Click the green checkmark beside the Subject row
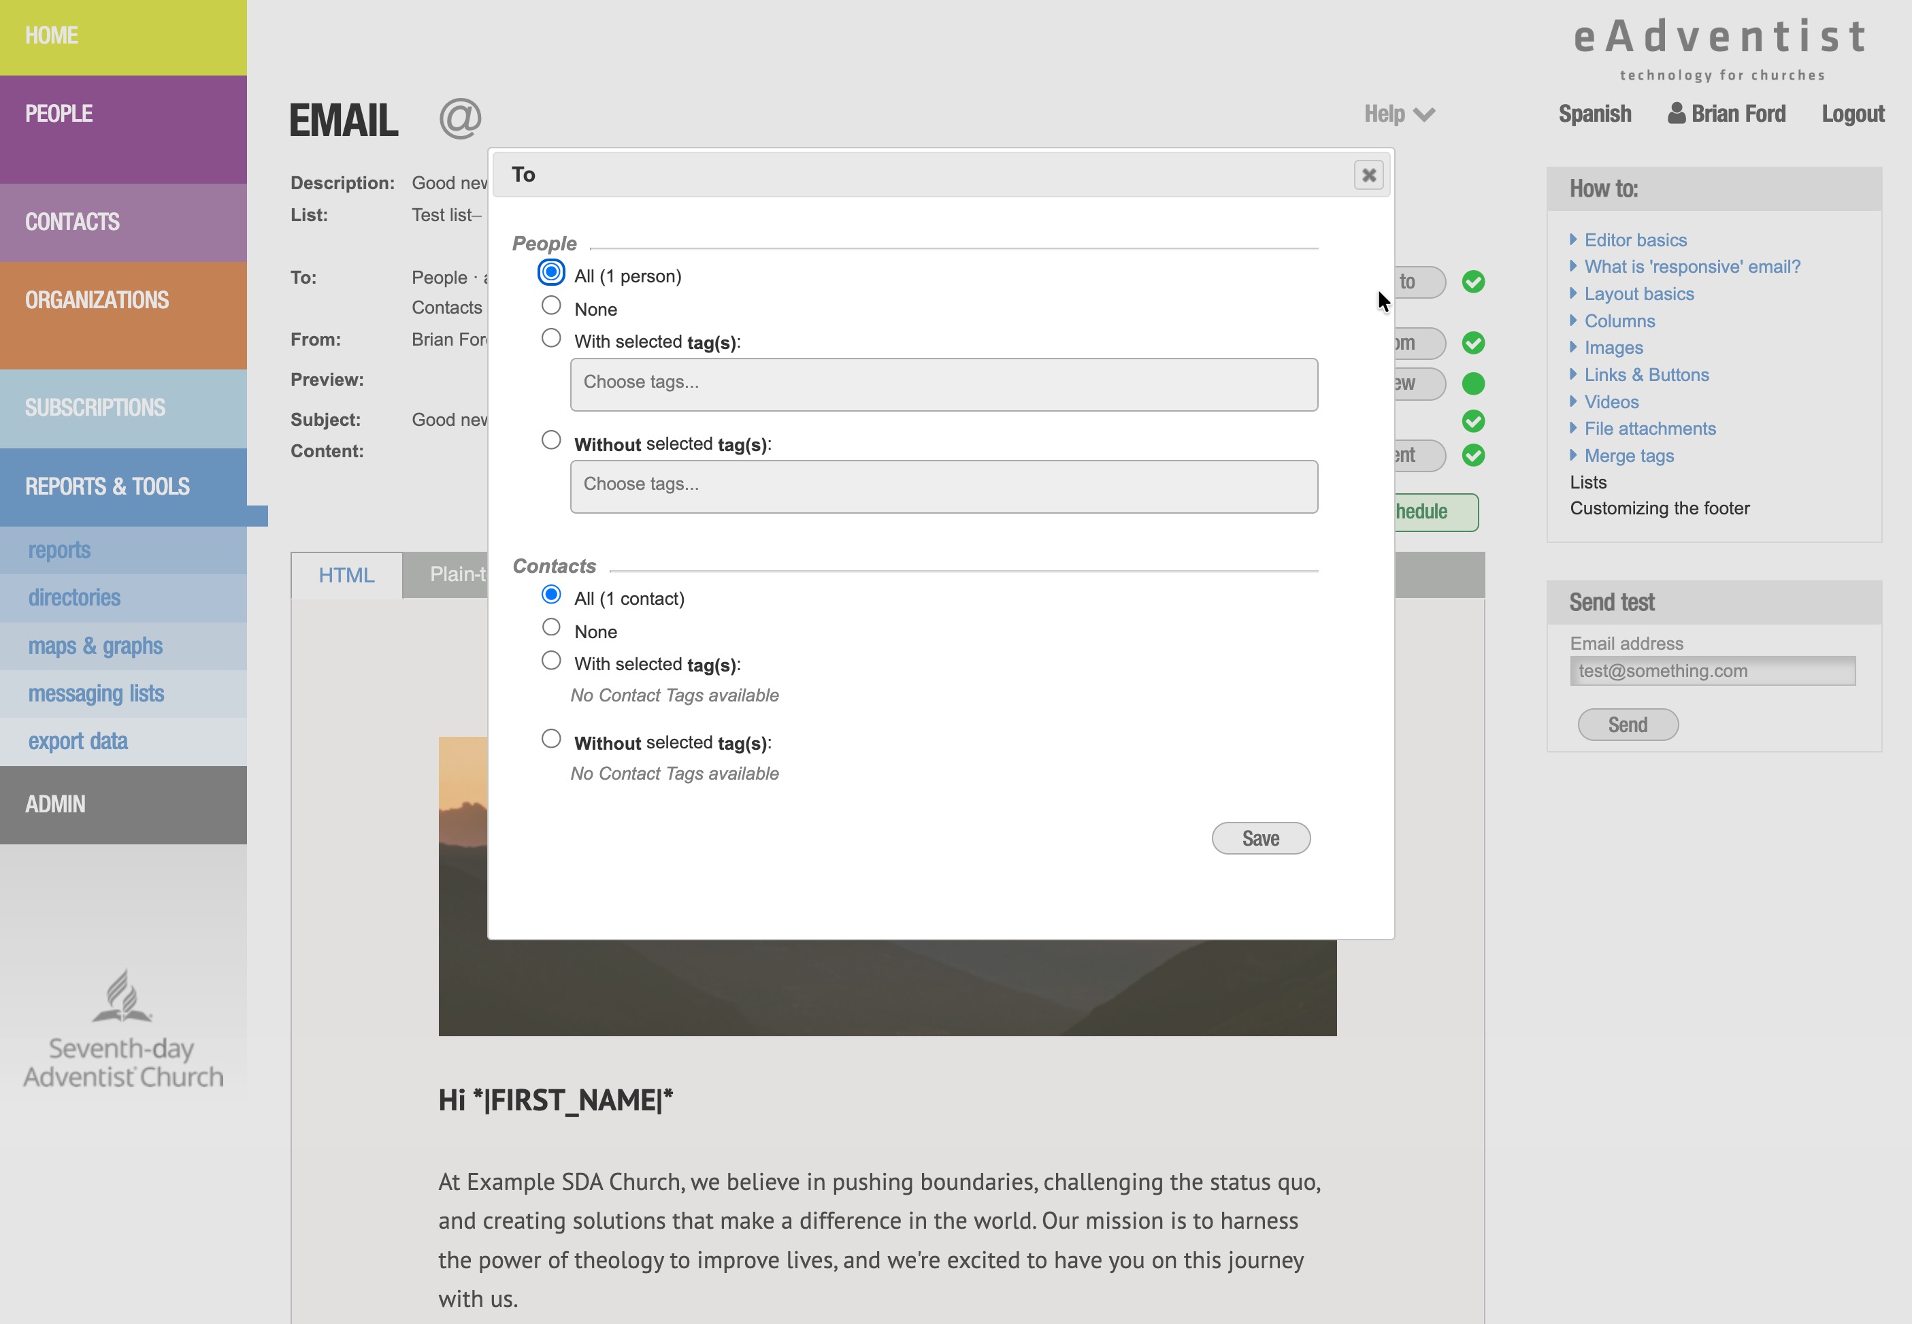 pyautogui.click(x=1472, y=421)
